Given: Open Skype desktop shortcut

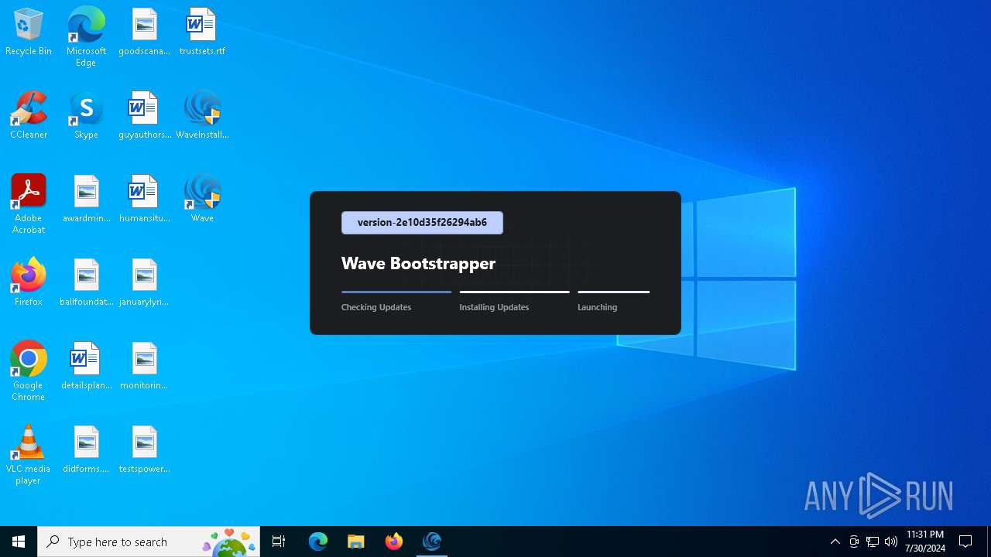Looking at the screenshot, I should point(86,116).
